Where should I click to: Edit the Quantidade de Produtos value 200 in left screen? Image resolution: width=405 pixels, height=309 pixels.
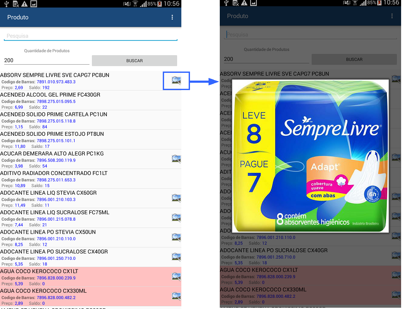[47, 60]
